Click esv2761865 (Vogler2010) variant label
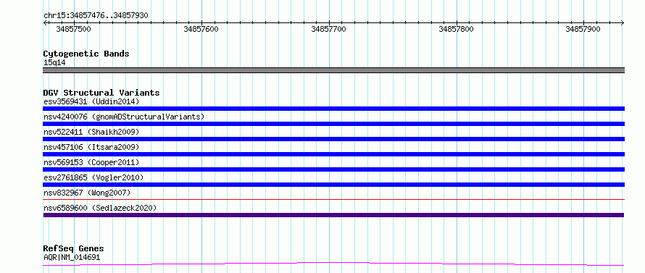645x273 pixels. (93, 177)
